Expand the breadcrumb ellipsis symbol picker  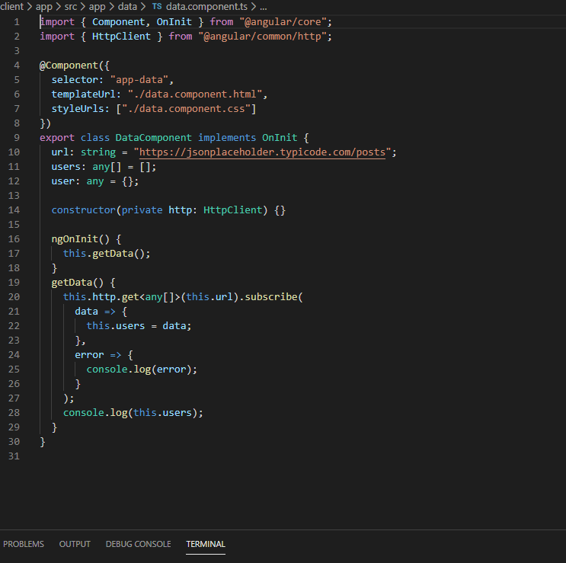point(263,6)
